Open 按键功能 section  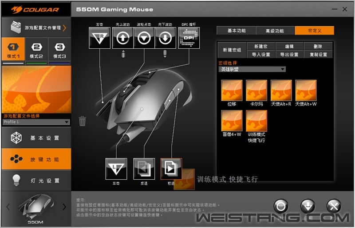(x=36, y=159)
